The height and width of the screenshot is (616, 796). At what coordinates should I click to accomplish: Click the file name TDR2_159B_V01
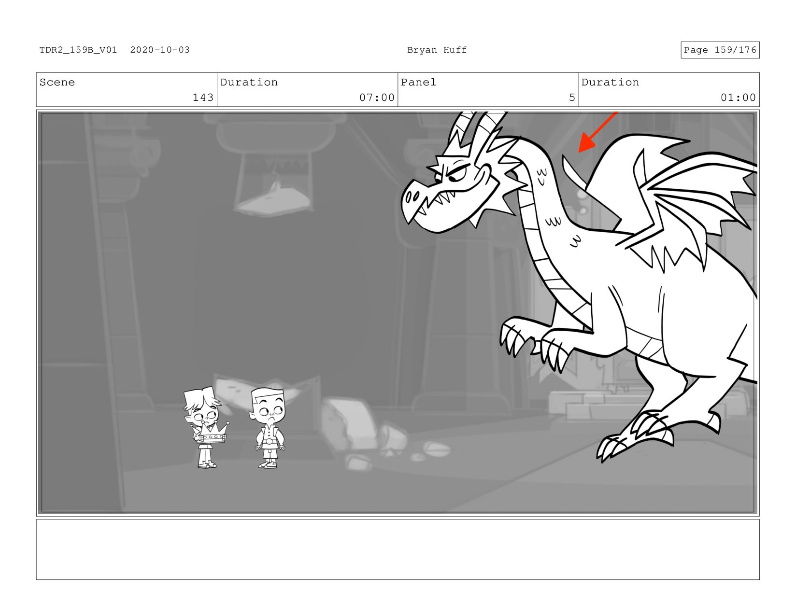78,50
